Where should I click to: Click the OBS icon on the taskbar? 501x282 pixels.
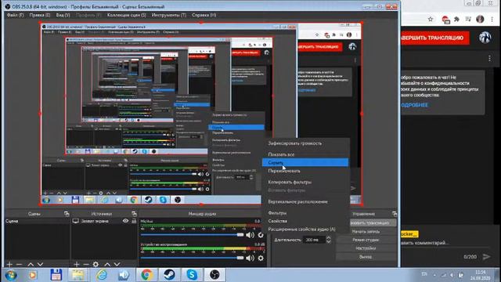(214, 275)
